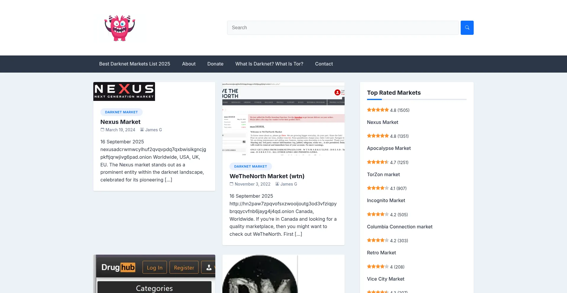Screen dimensions: 567x293
Task: Click the star rating above Retro Market
Action: click(x=378, y=240)
